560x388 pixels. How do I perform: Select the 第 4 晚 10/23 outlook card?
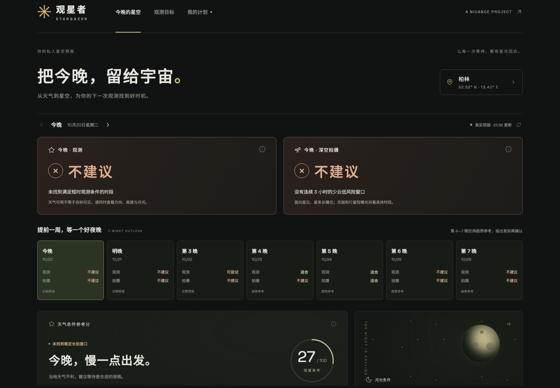click(280, 270)
